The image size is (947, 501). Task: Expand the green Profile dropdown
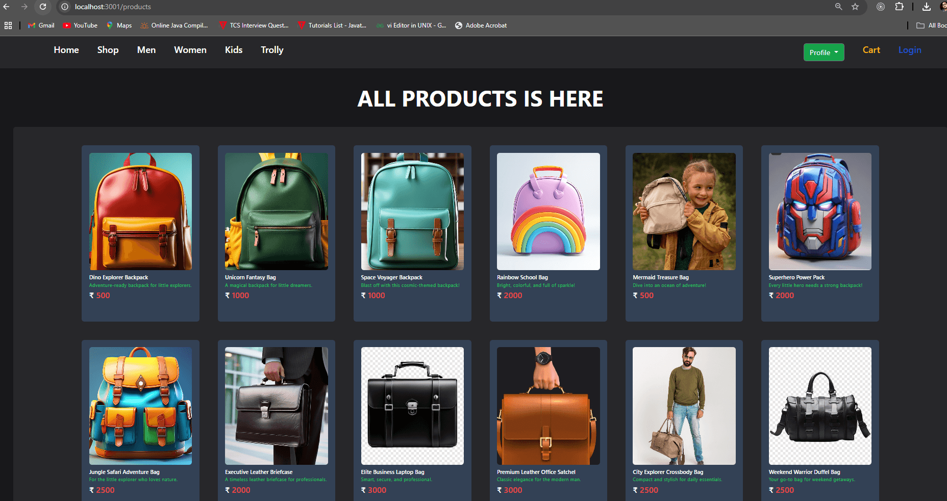point(824,52)
